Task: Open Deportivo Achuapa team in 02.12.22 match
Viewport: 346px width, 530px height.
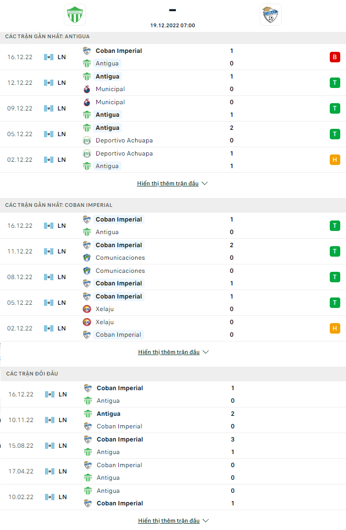Action: click(124, 153)
